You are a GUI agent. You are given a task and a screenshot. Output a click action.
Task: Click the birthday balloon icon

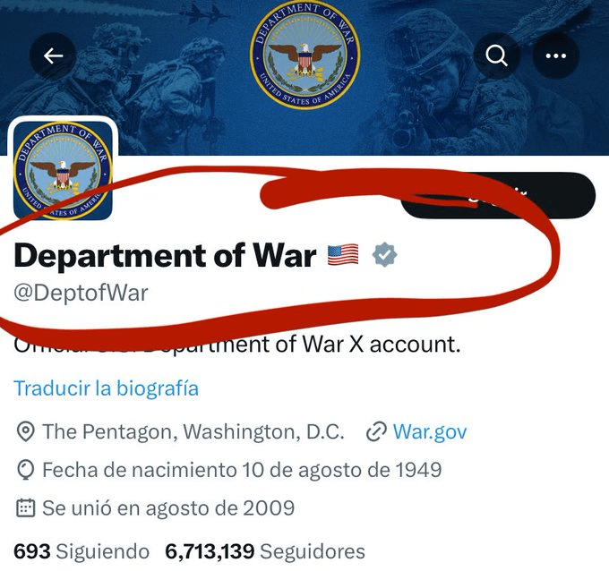click(x=26, y=470)
